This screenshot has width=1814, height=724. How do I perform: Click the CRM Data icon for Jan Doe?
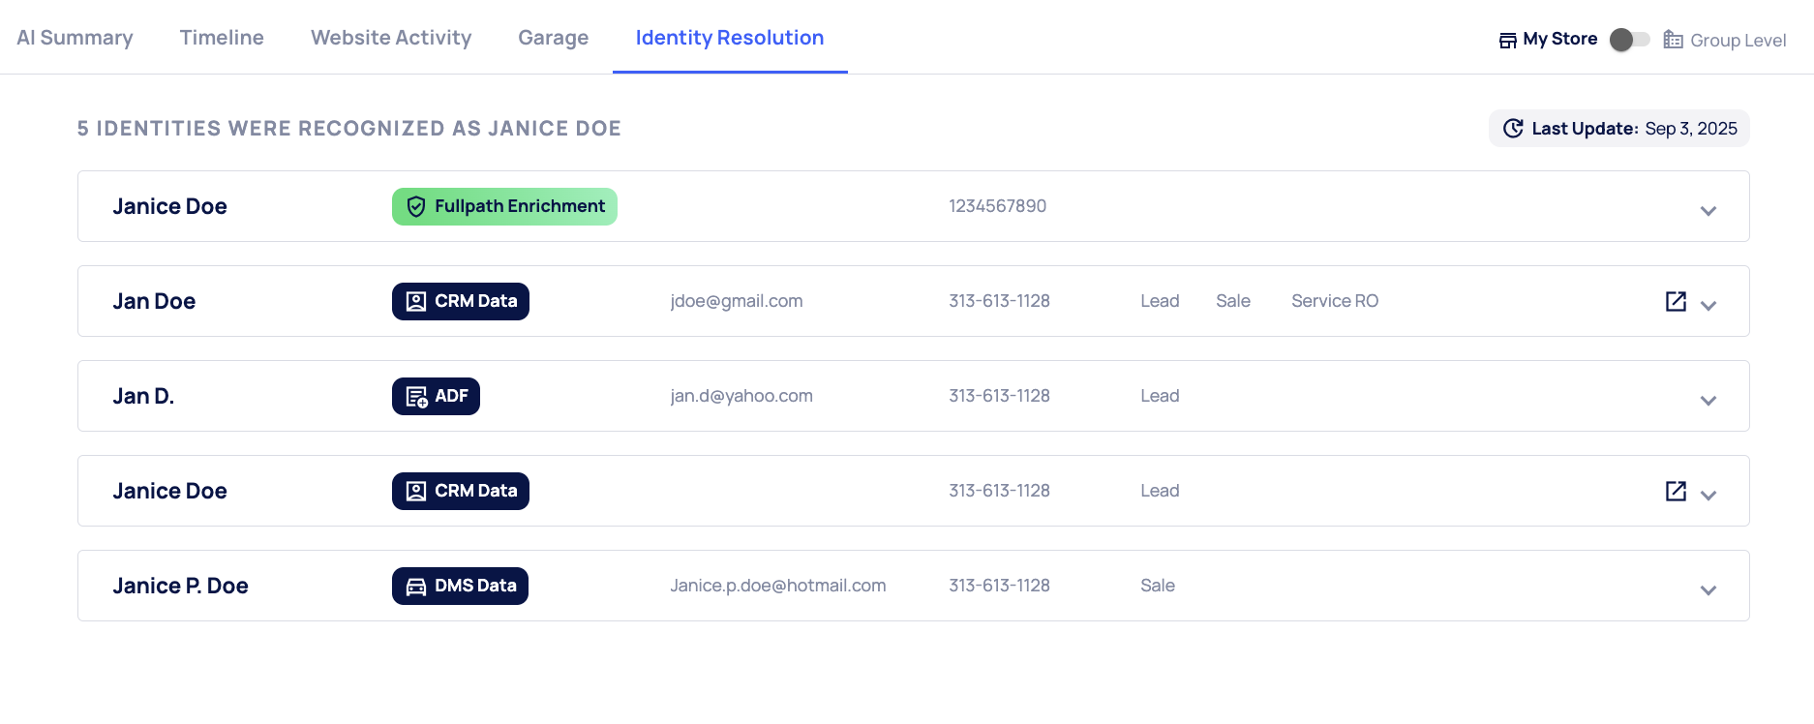416,302
